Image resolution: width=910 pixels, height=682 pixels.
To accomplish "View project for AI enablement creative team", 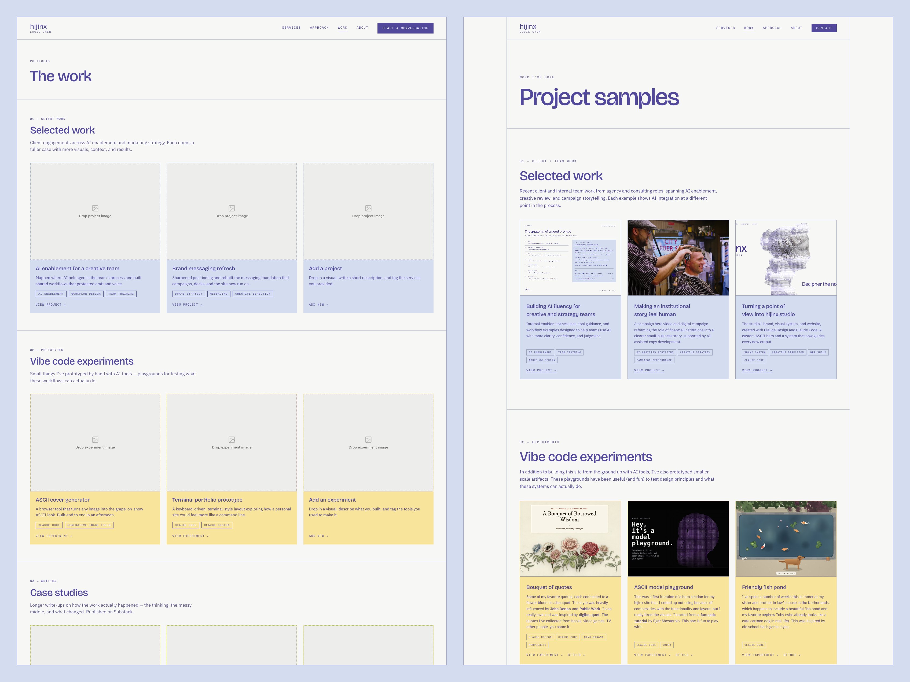I will [x=51, y=305].
